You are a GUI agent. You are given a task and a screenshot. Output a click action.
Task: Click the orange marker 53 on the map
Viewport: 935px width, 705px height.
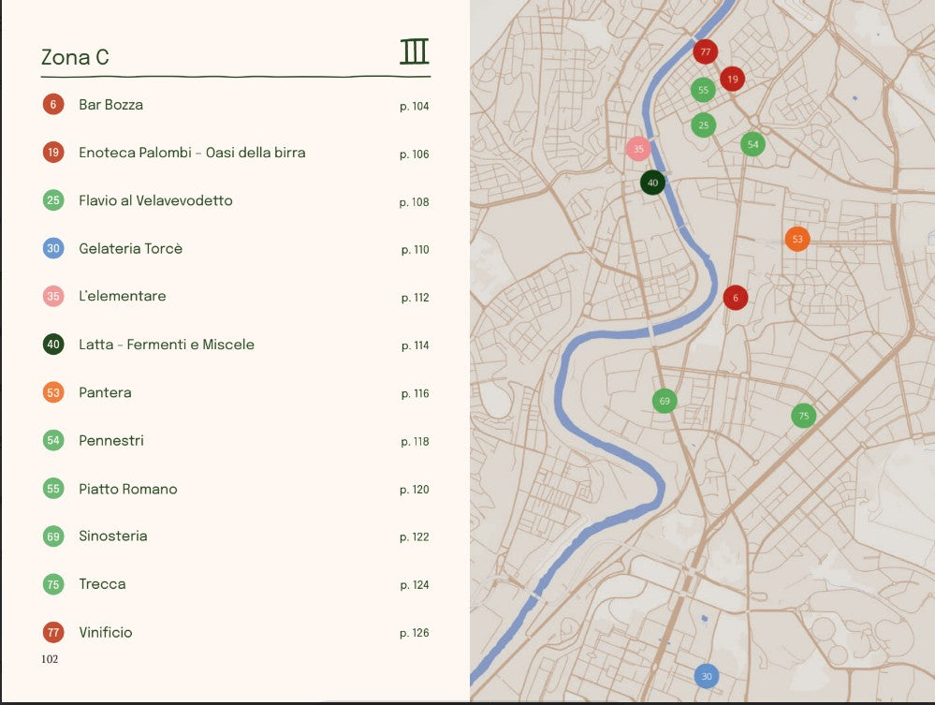pos(797,240)
